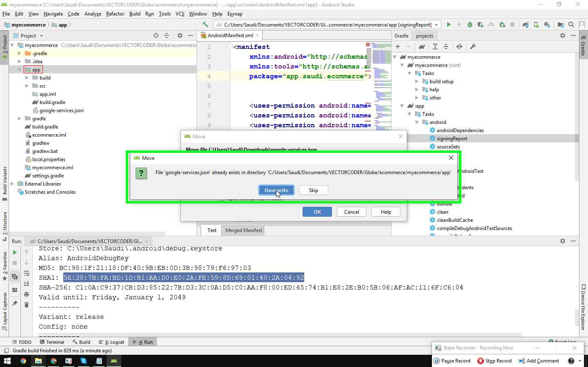The width and height of the screenshot is (588, 367).
Task: Open Project panel gear settings
Action: [180, 35]
